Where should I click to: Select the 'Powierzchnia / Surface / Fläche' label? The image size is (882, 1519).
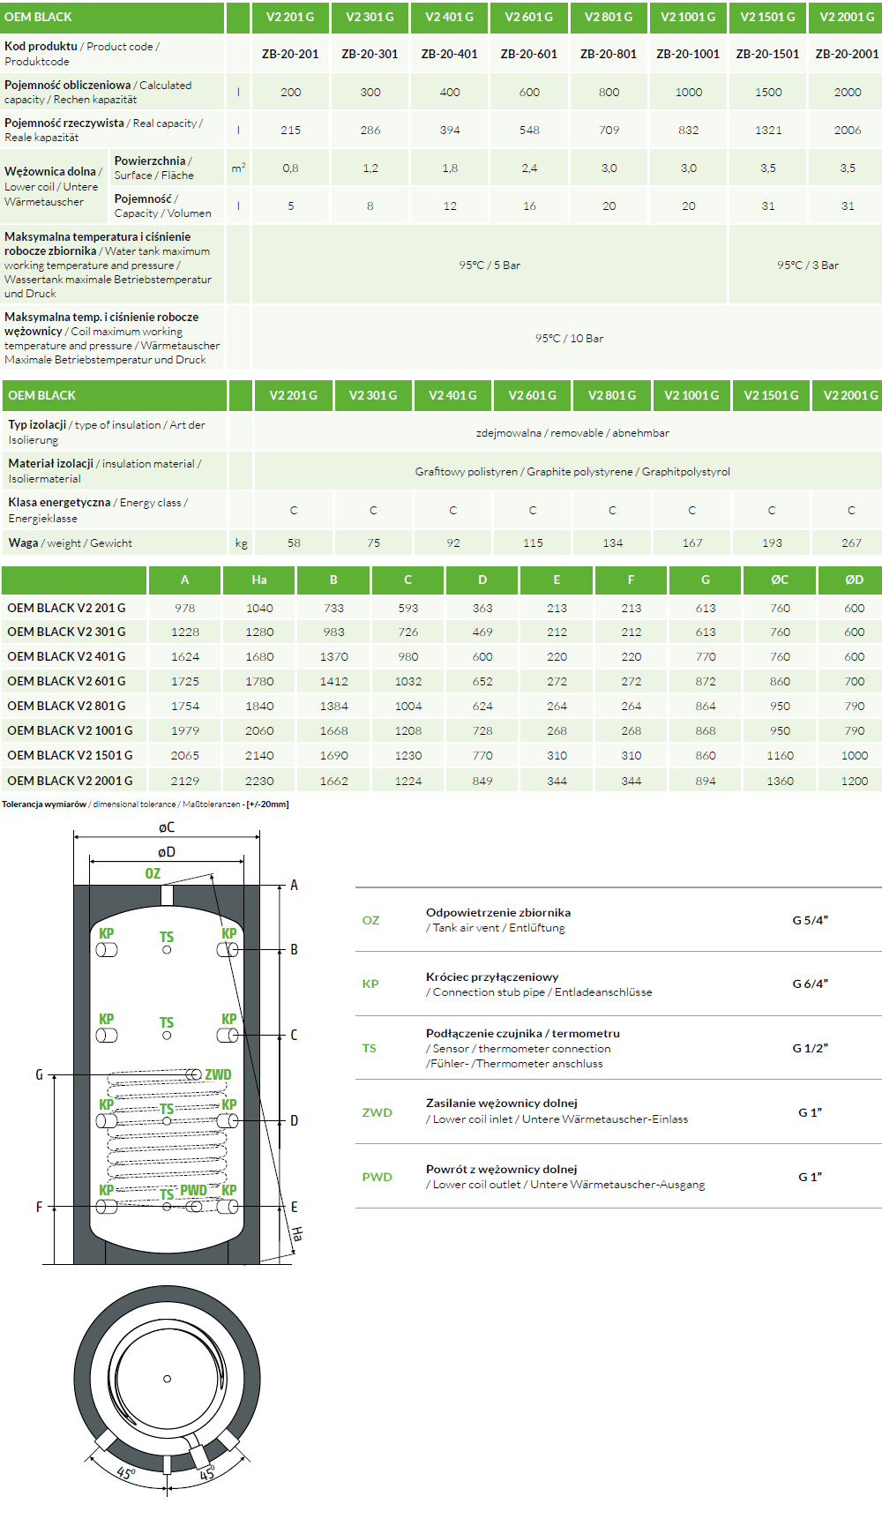pyautogui.click(x=154, y=168)
